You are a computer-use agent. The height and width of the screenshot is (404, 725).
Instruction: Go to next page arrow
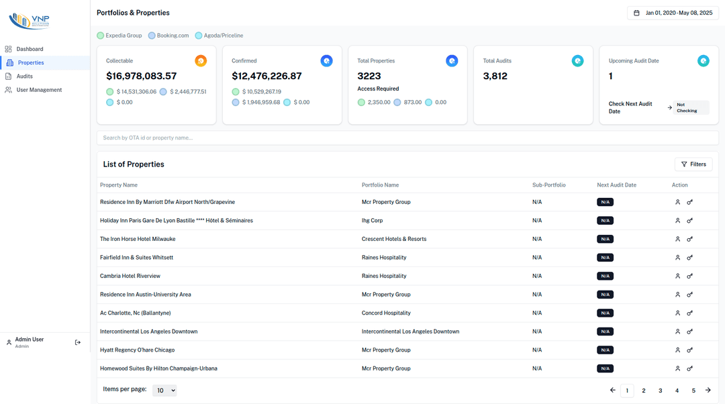point(708,390)
